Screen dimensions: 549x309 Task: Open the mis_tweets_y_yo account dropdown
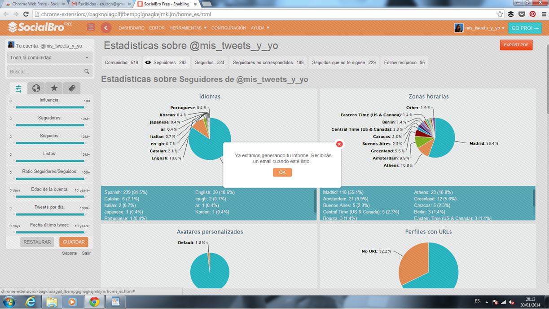[480, 28]
